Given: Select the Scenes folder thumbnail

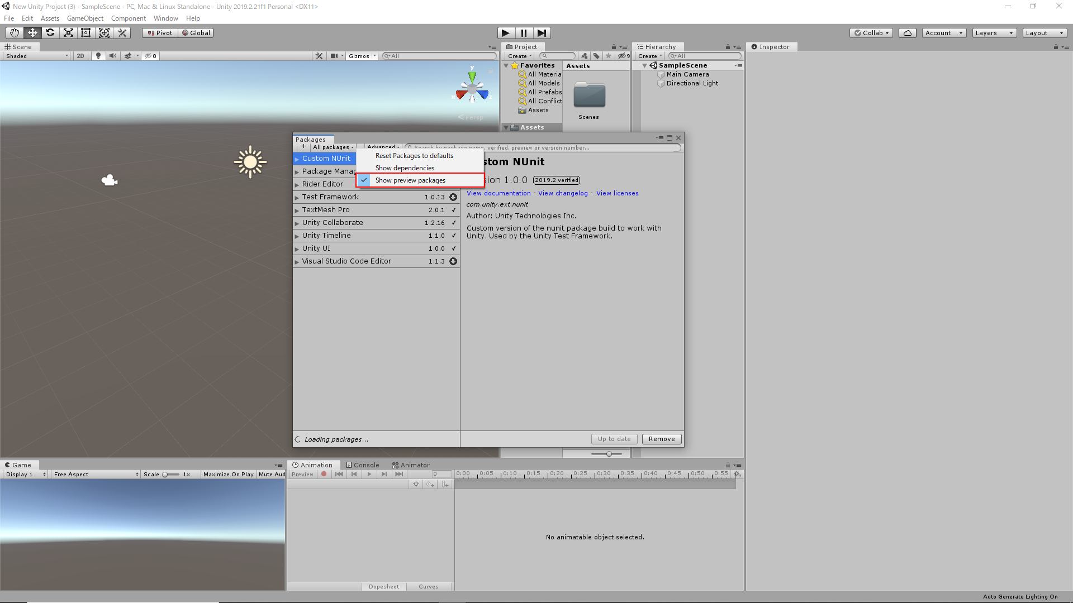Looking at the screenshot, I should click(x=589, y=96).
